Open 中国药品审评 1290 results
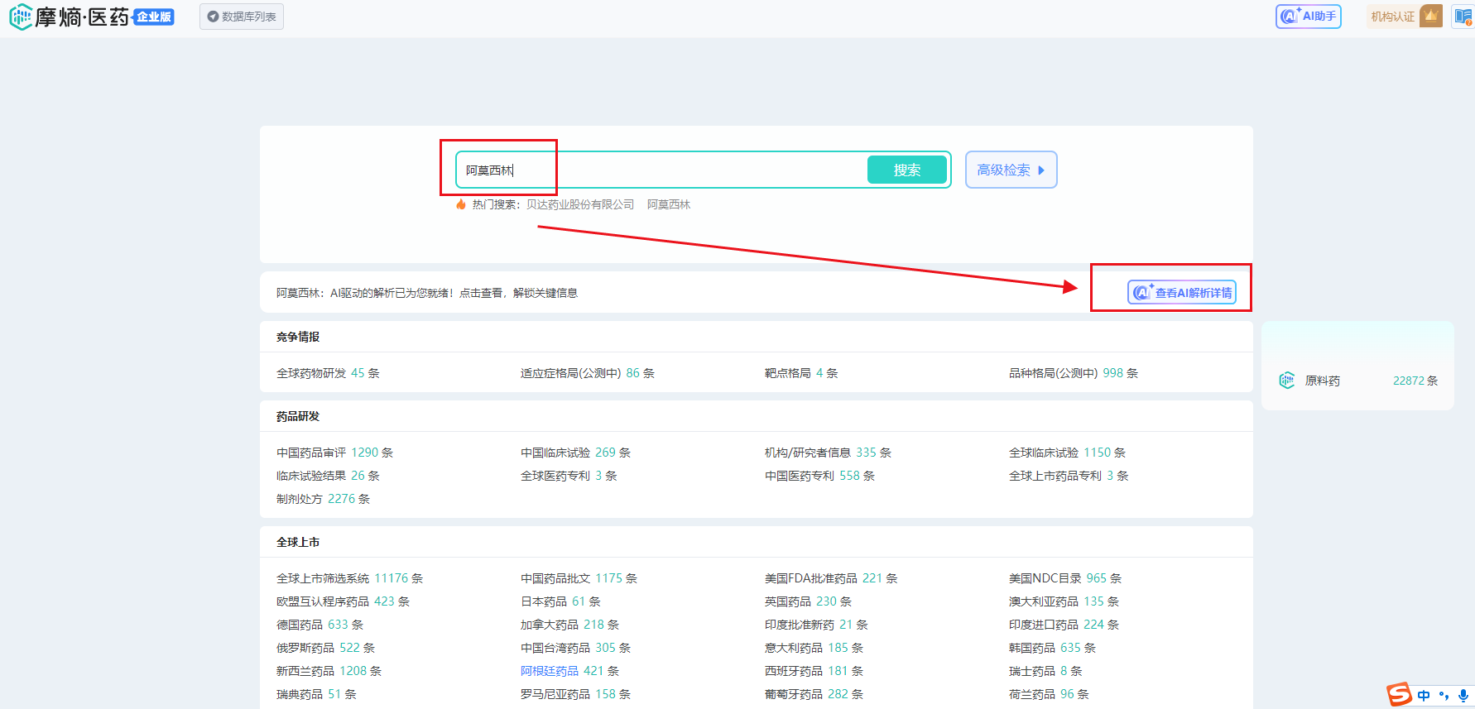Screen dimensions: 1475x709 click(x=334, y=453)
